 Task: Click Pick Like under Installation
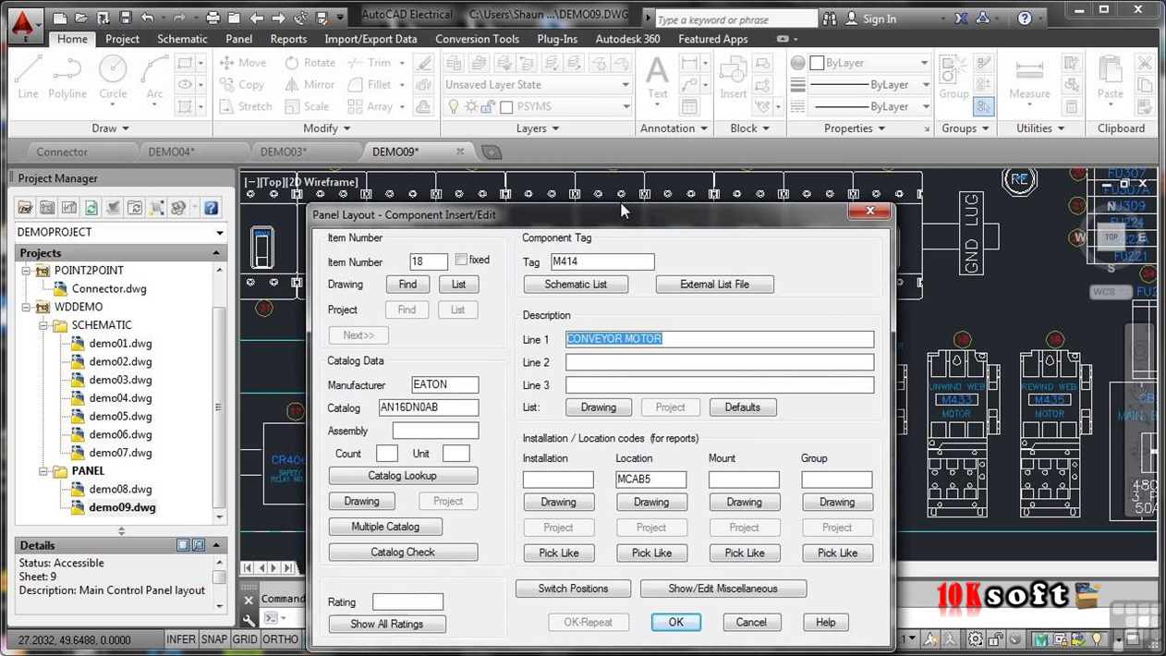point(558,553)
